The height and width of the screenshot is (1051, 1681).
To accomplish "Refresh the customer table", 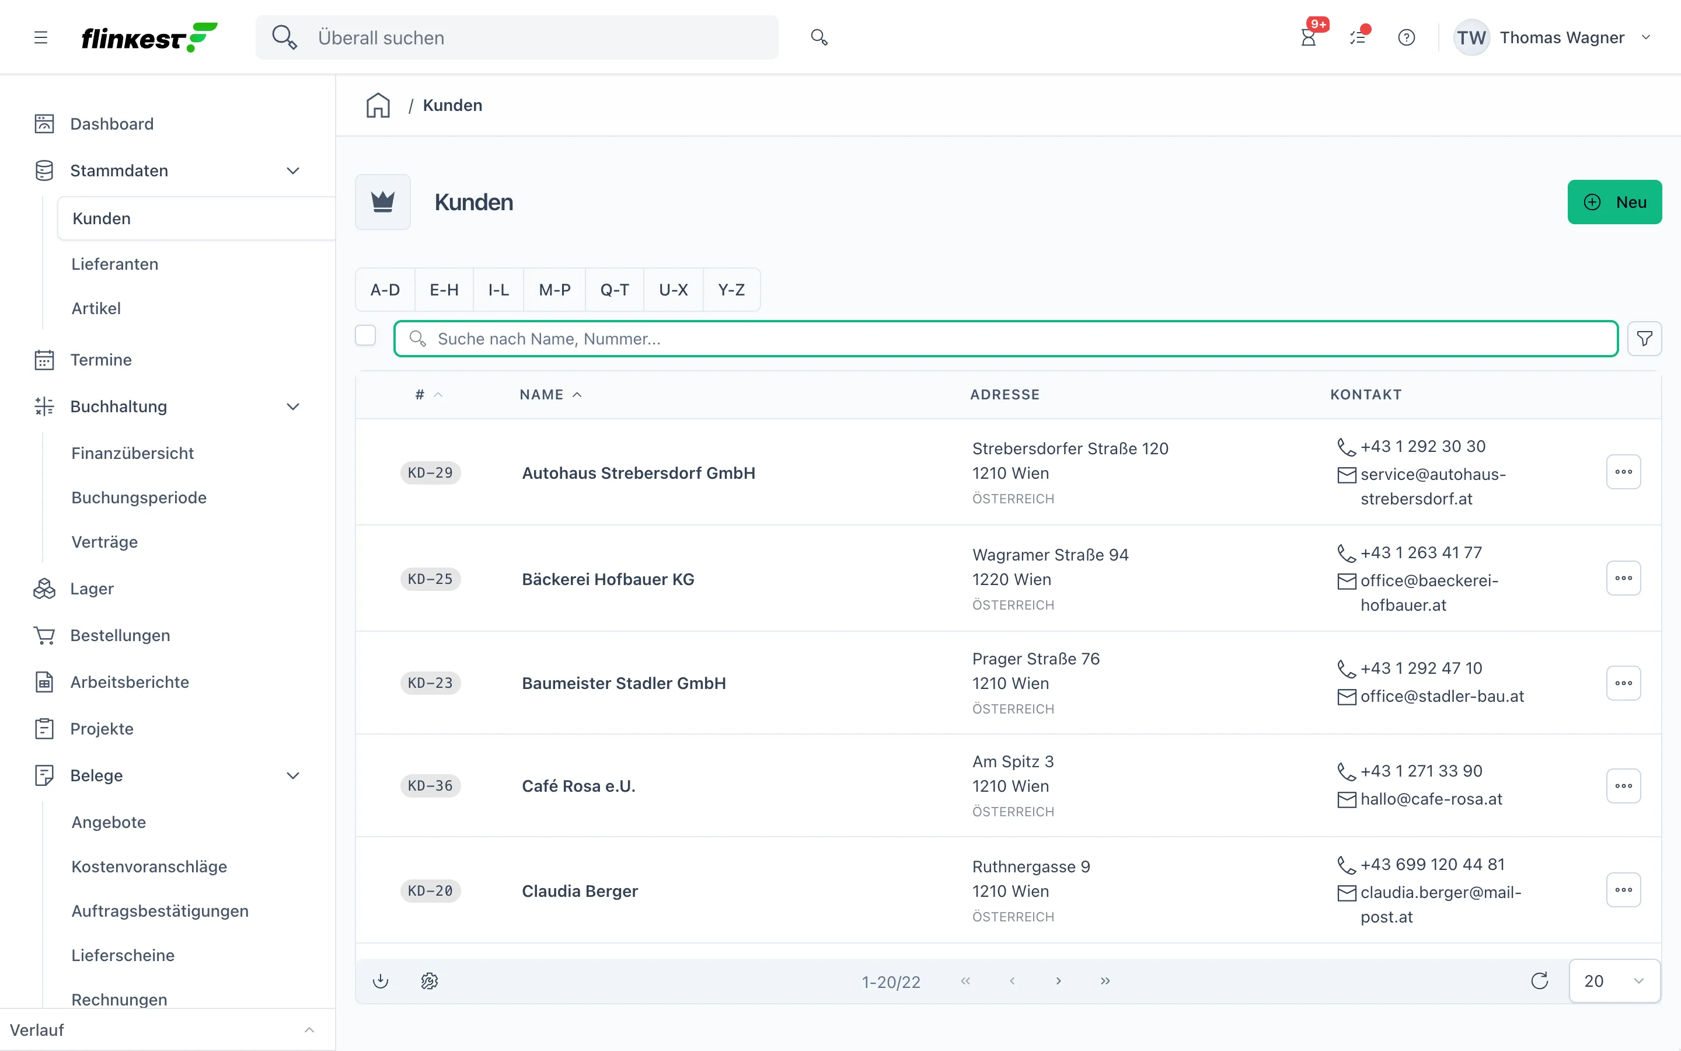I will (1540, 981).
